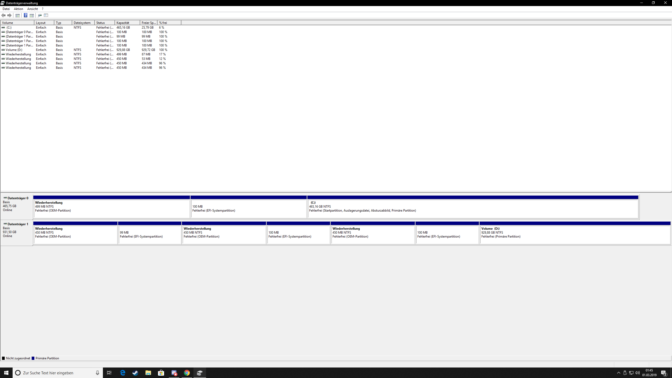This screenshot has width=672, height=378.
Task: Click the Forward arrow toolbar icon
Action: [x=9, y=15]
